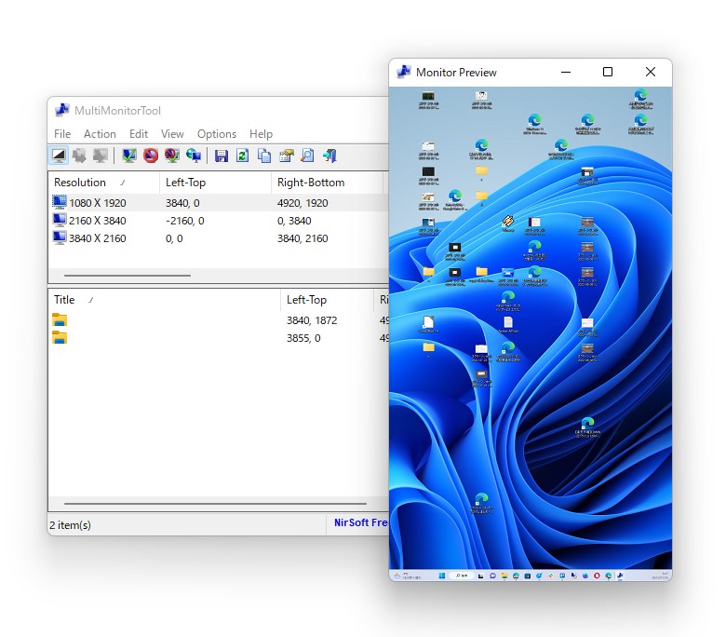Sort monitors by the Right-Bottom column header
726x637 pixels.
[x=327, y=183]
